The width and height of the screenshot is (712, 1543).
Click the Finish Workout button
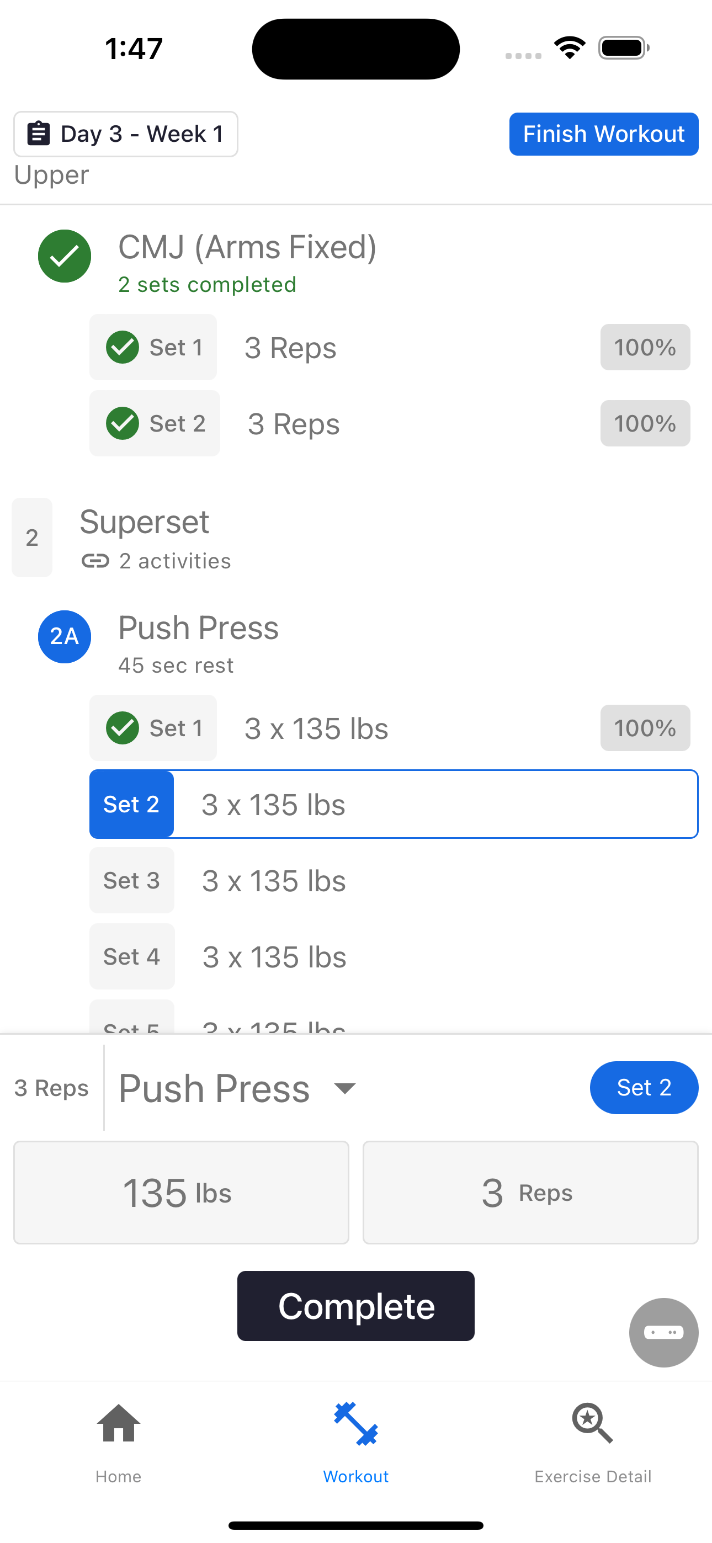(603, 134)
